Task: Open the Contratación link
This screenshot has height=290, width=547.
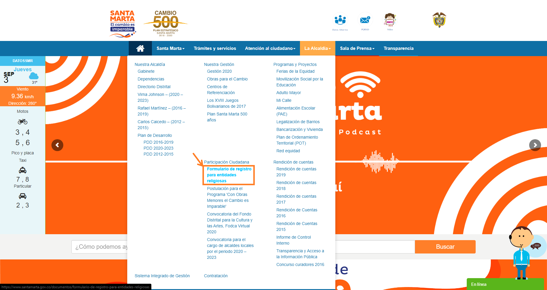Action: [216, 276]
